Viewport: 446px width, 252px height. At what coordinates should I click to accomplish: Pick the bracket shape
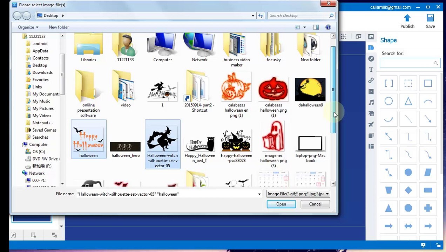click(x=388, y=83)
